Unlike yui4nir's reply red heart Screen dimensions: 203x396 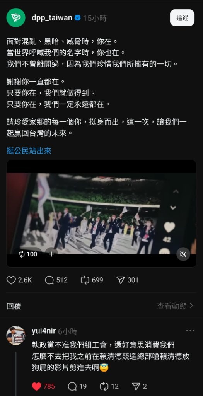point(36,386)
